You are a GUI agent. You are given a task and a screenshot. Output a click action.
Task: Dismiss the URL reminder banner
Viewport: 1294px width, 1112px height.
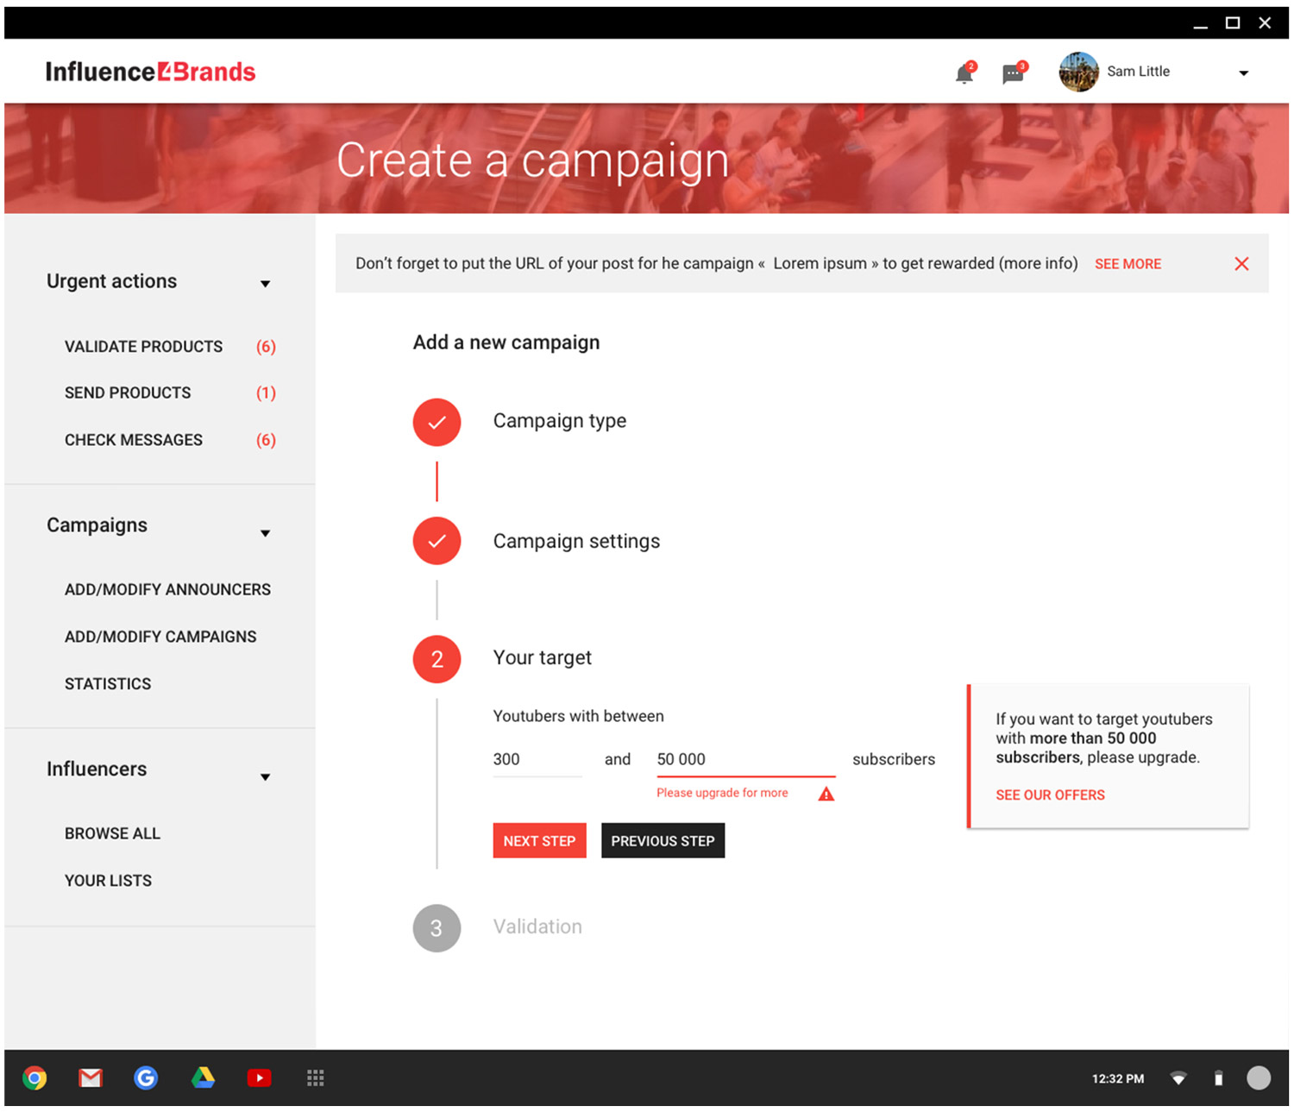[x=1241, y=264]
